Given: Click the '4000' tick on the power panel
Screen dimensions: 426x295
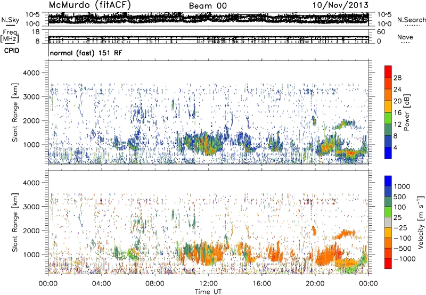Looking at the screenshot, I should pos(31,73).
